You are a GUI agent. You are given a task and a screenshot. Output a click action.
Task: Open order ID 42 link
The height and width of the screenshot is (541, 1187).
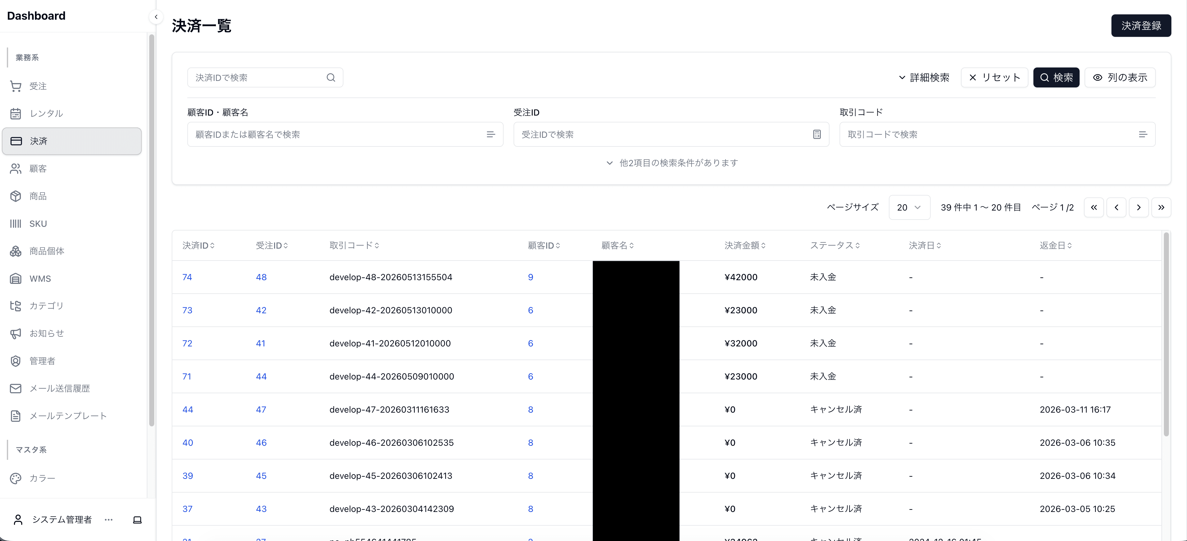click(261, 310)
